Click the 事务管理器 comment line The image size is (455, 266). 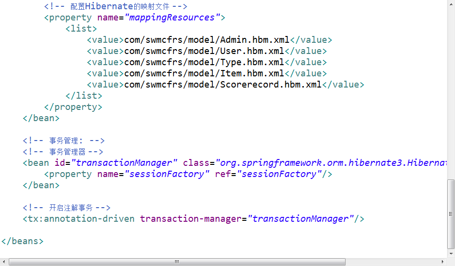[63, 152]
